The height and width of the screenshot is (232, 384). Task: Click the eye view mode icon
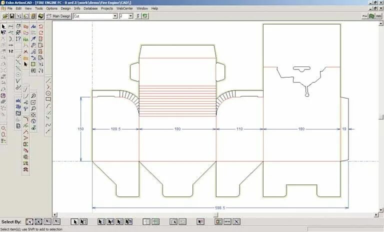33,127
